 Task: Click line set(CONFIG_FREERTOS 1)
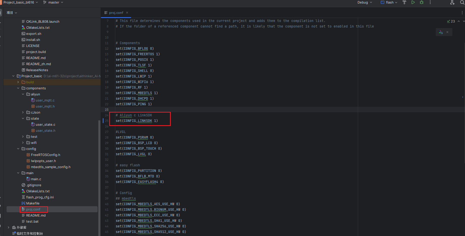point(138,54)
